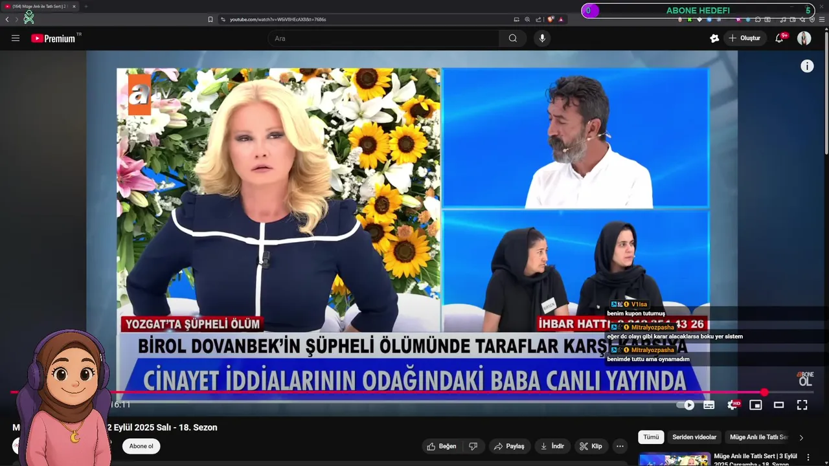Share the video via Paylaş
This screenshot has width=829, height=466.
509,446
